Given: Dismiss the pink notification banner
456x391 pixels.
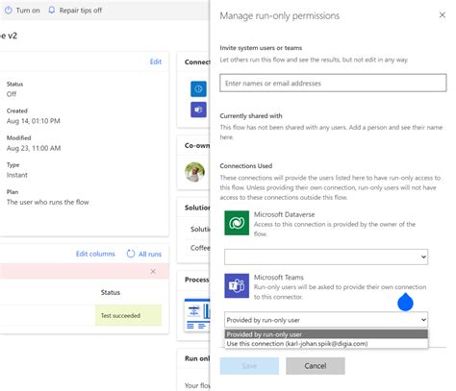Looking at the screenshot, I should (153, 272).
